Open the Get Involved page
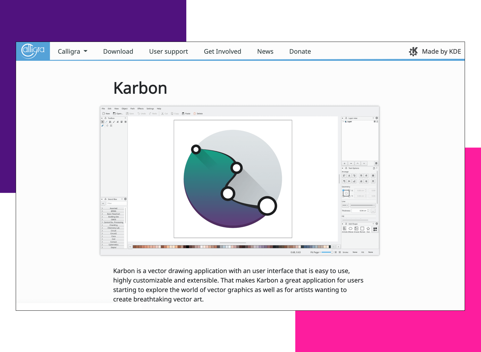 click(223, 51)
